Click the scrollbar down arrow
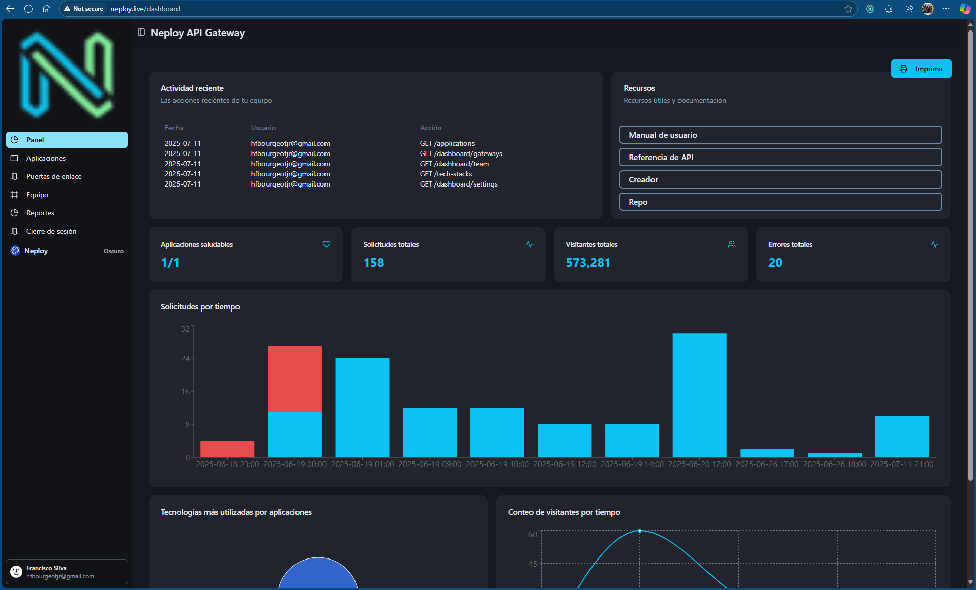 (x=970, y=582)
